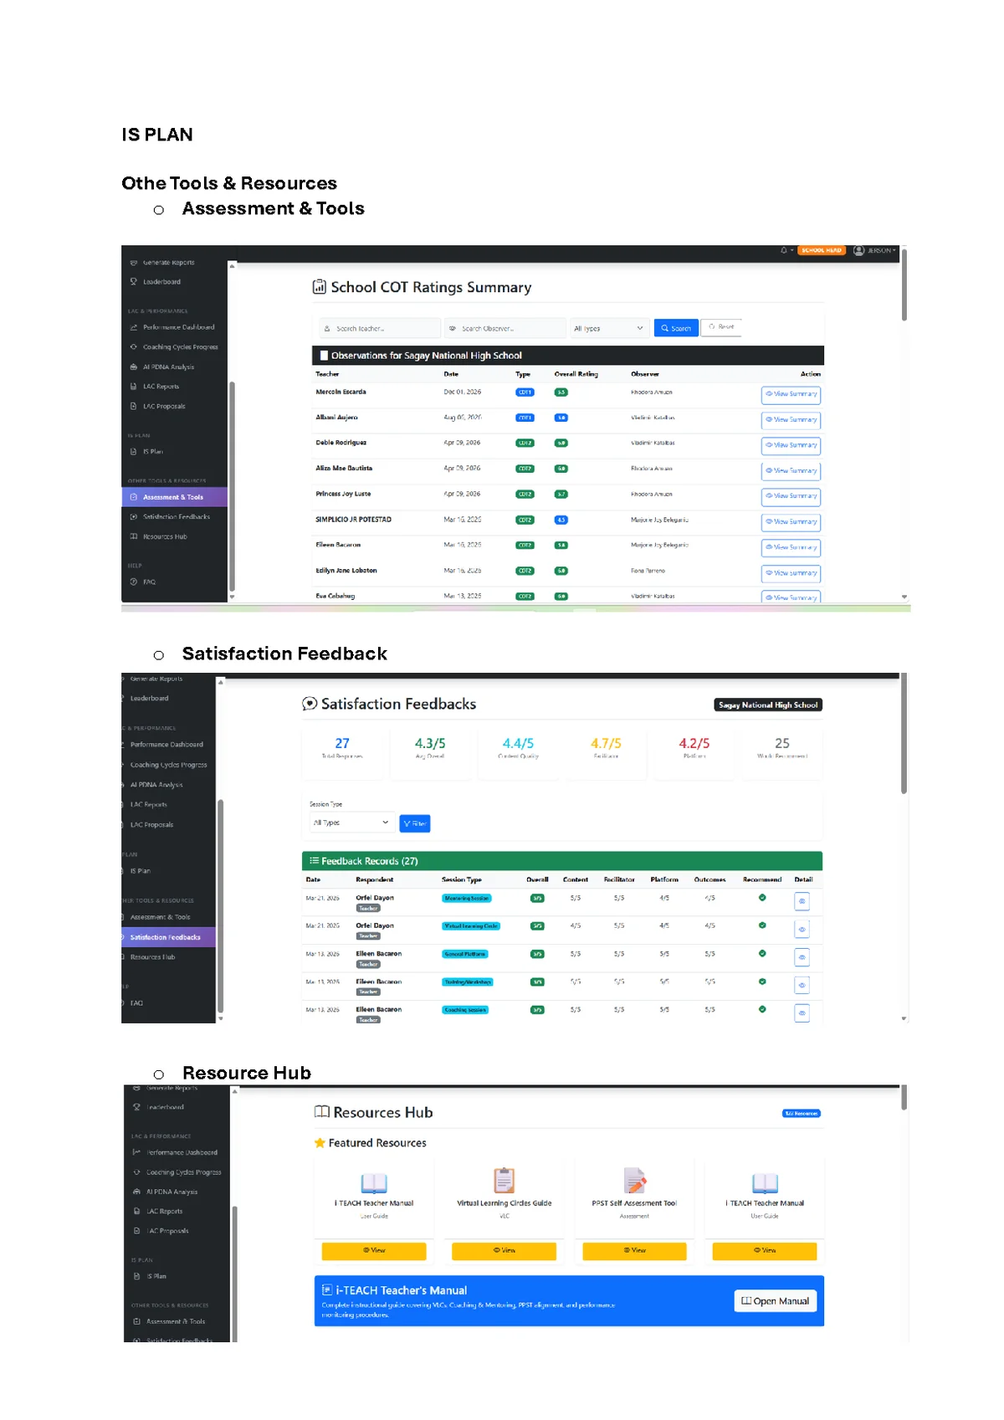1004x1420 pixels.
Task: View Summary for Mercoln Escarda
Action: pyautogui.click(x=791, y=394)
